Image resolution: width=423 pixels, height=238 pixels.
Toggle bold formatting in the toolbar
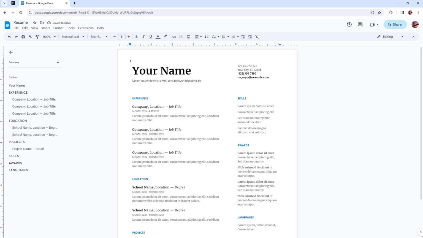[136, 36]
